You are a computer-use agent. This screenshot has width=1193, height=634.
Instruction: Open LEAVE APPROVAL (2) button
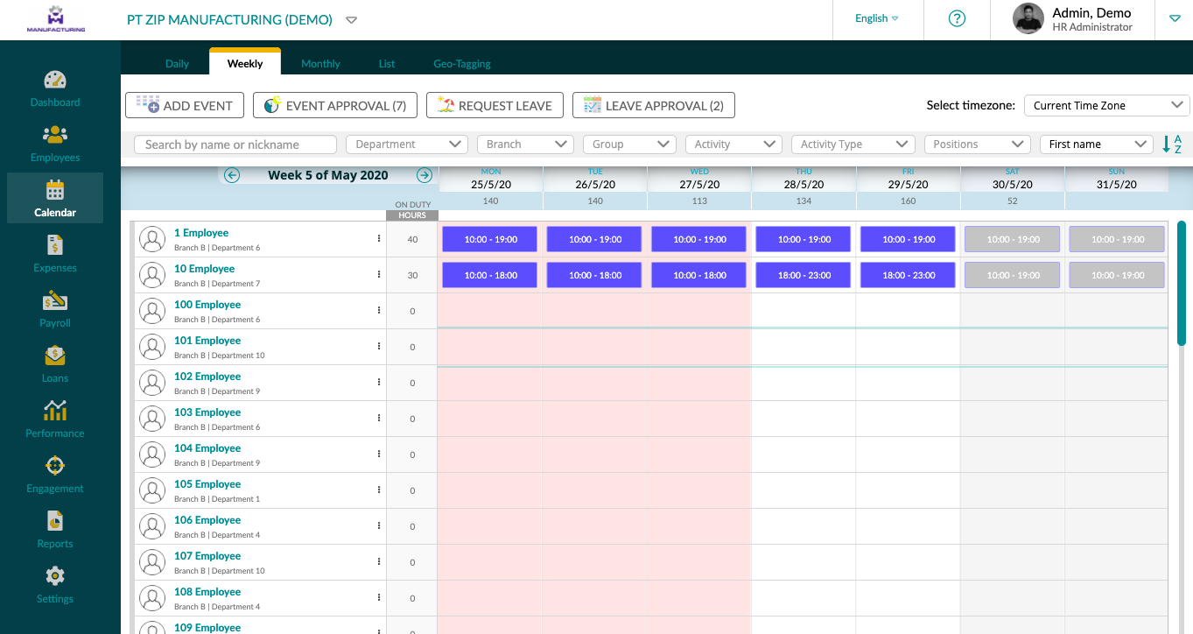[653, 105]
